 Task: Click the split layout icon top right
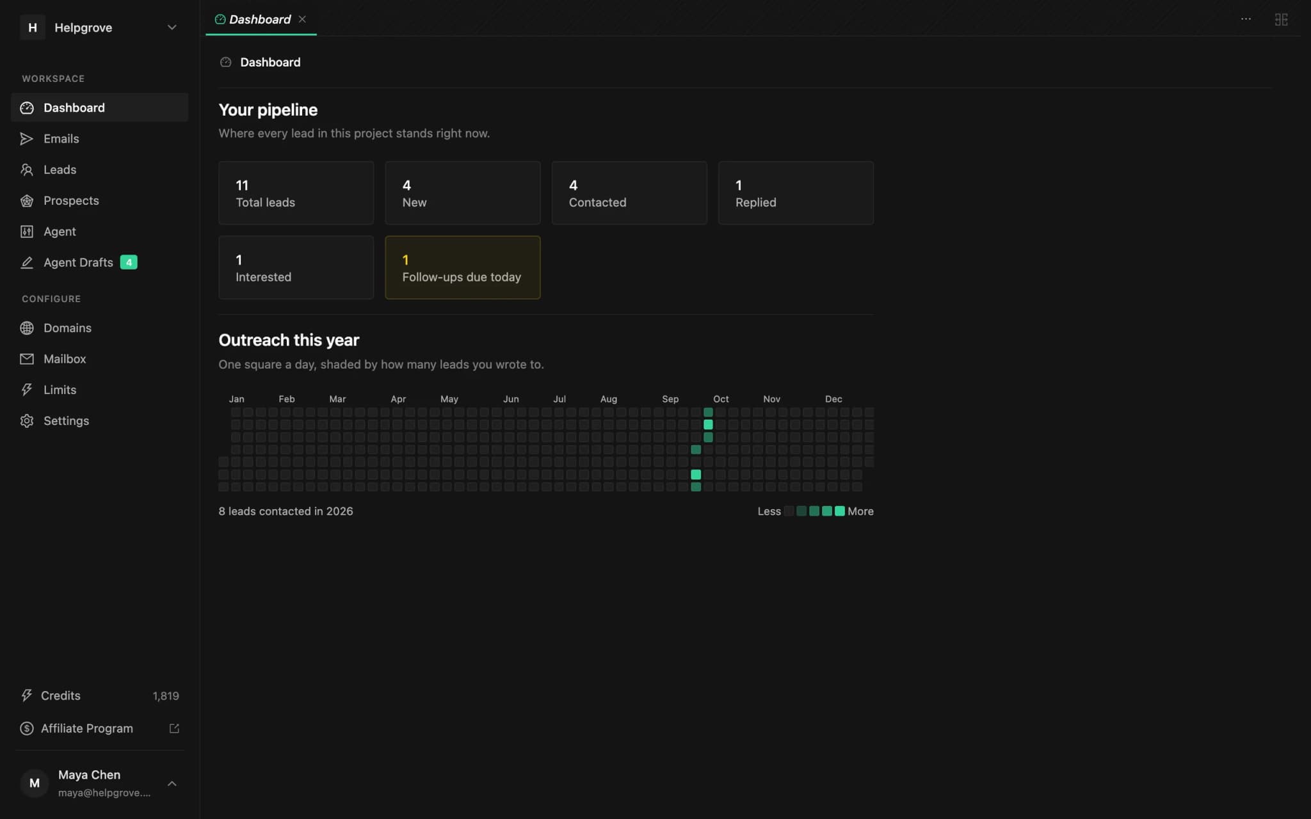tap(1281, 19)
